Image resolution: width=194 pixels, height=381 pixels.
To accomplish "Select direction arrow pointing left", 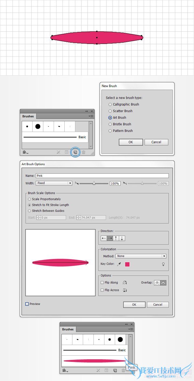I will (x=104, y=238).
